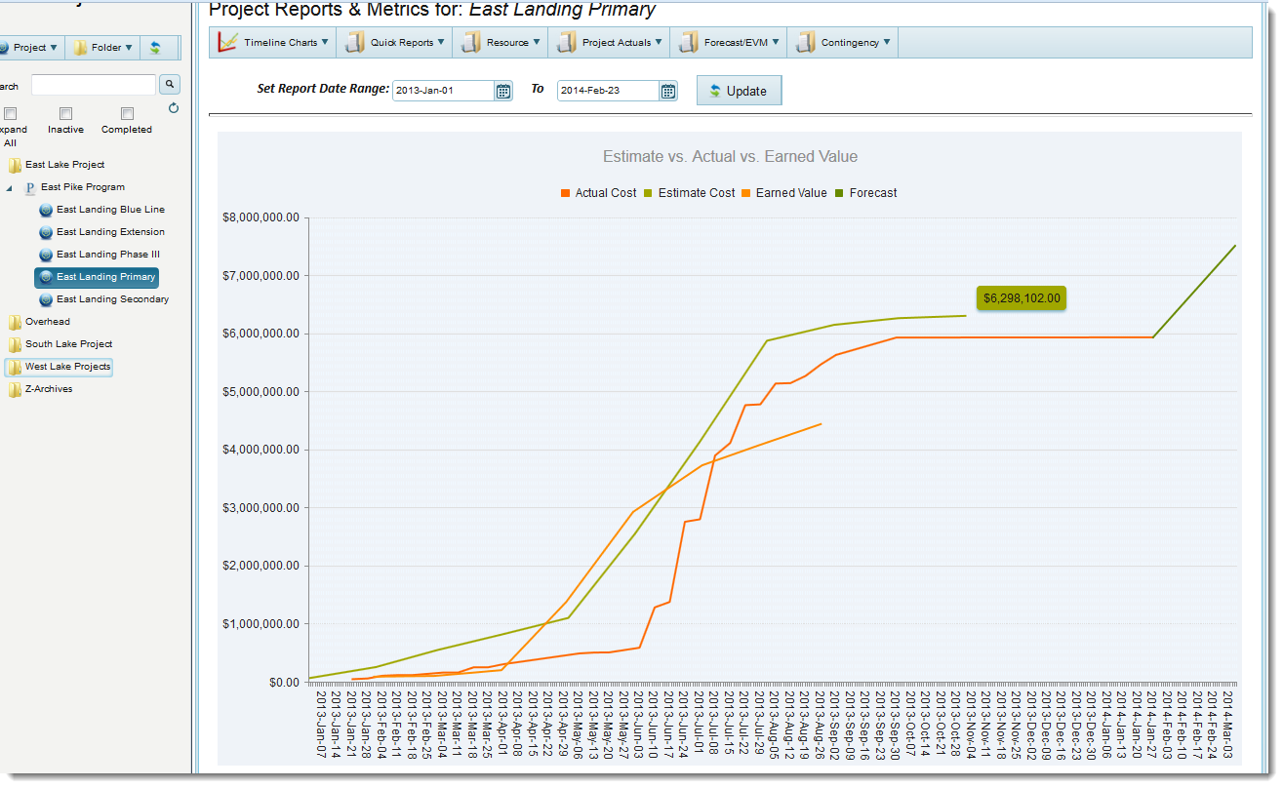Enable the Expand All checkbox
Screen dimensions: 1283x788
(10, 113)
